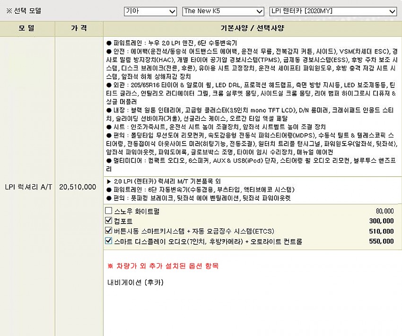Click the 550,000 option price
Image resolution: width=402 pixels, height=336 pixels.
coord(381,241)
